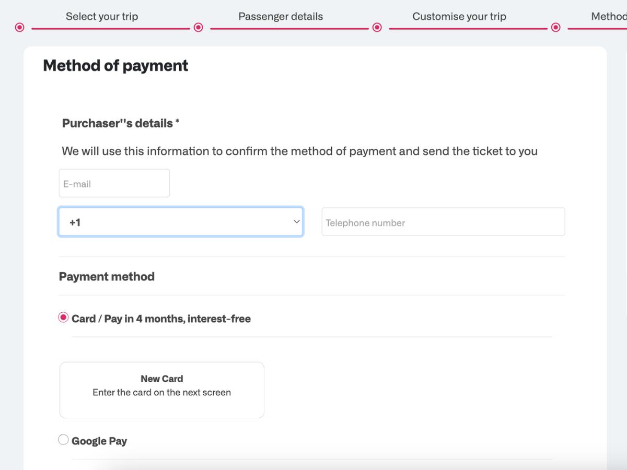Click the step circle after Customise your trip

pos(555,27)
